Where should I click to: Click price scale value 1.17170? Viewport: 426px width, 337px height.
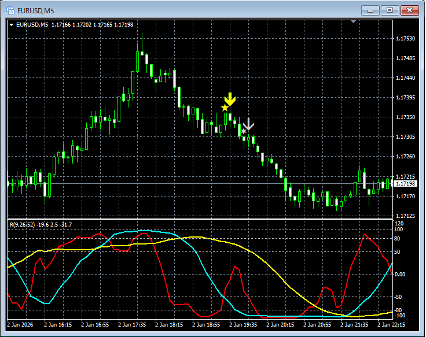pos(405,196)
